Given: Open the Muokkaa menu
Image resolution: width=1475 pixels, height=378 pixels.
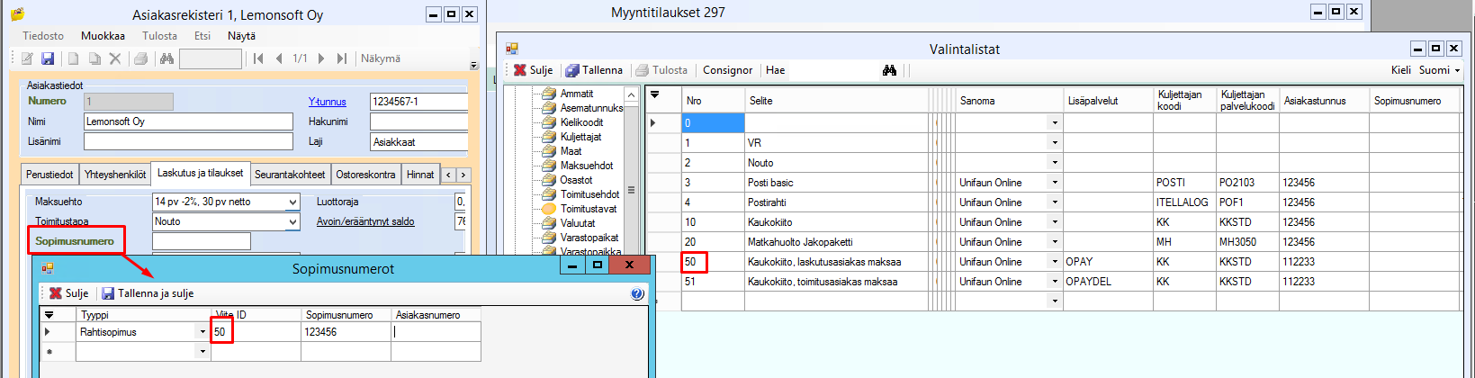Looking at the screenshot, I should tap(103, 36).
